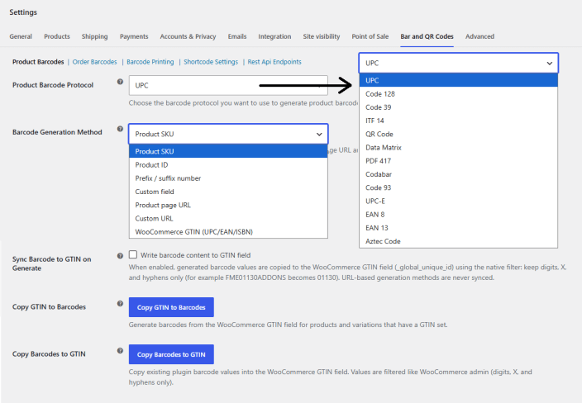
Task: Select Bar and QR Codes tab
Action: pos(427,36)
